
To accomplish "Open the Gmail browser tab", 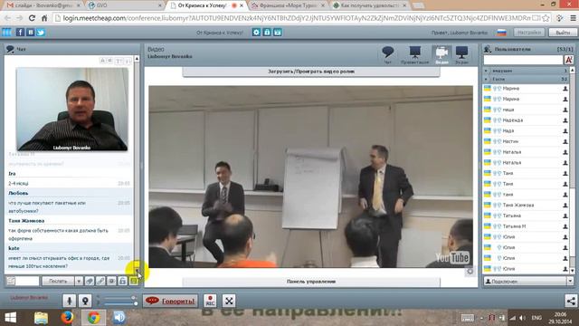I will [x=44, y=5].
